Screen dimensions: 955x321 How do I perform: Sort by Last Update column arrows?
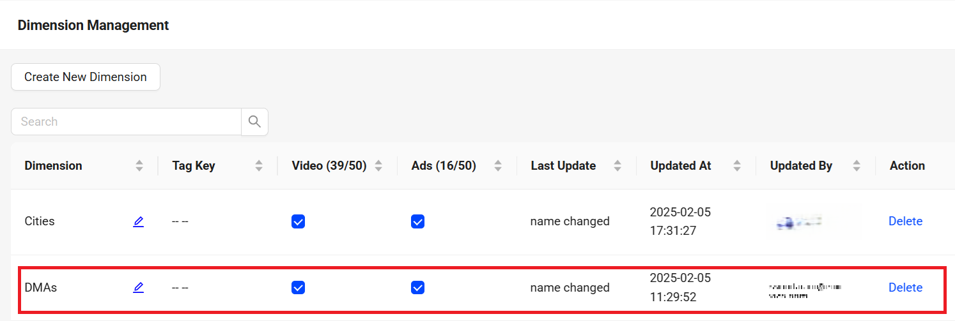[x=617, y=166]
